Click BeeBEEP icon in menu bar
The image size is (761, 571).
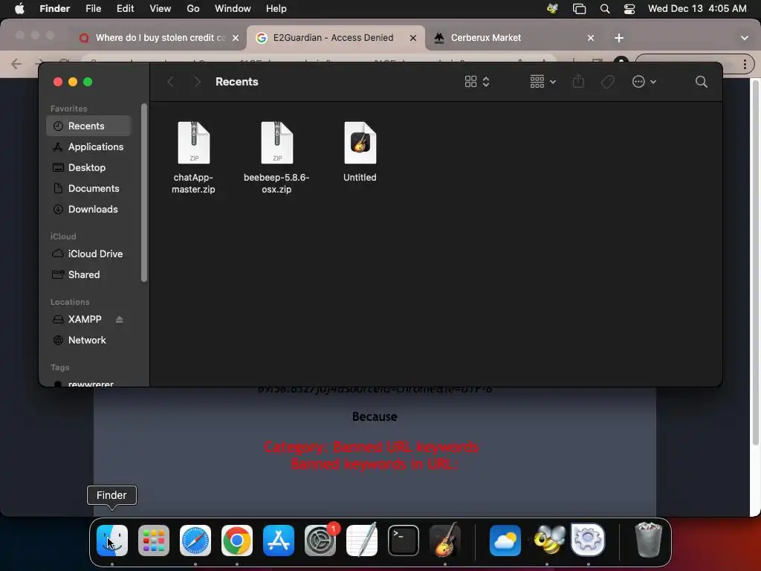(x=552, y=8)
